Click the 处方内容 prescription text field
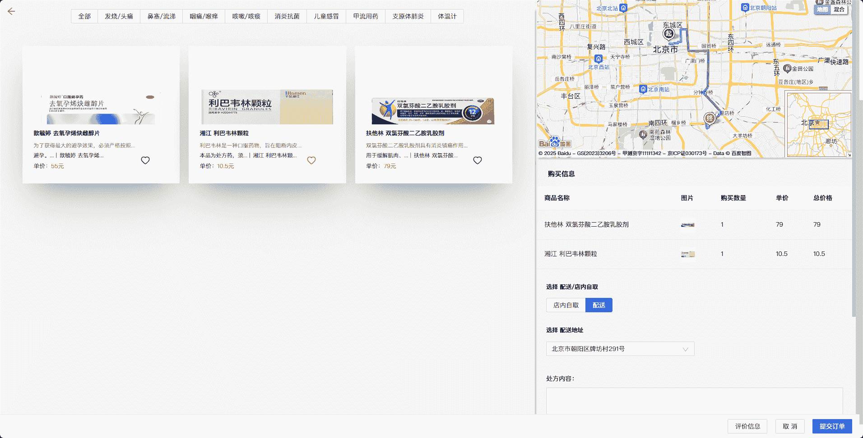The image size is (863, 438). [x=694, y=401]
